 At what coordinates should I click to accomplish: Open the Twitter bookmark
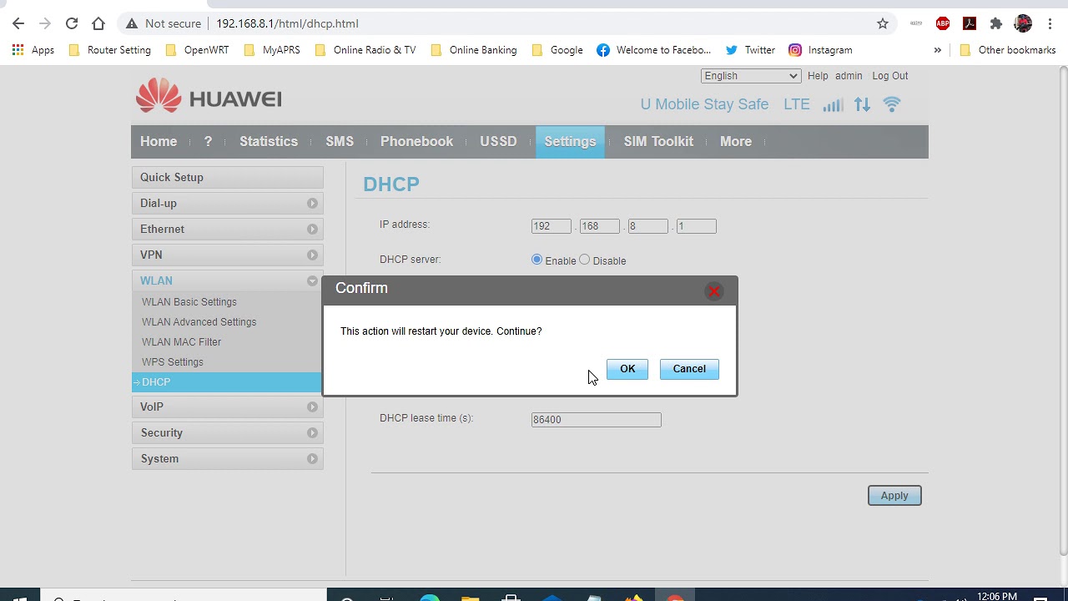(750, 50)
